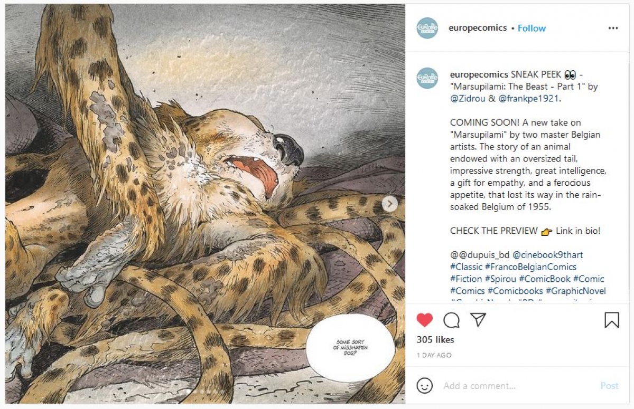View the 305 likes list
Screen dimensions: 634x409
[x=435, y=340]
